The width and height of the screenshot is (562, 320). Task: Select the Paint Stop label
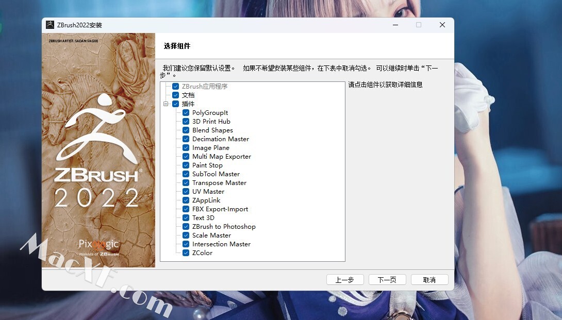click(x=207, y=165)
